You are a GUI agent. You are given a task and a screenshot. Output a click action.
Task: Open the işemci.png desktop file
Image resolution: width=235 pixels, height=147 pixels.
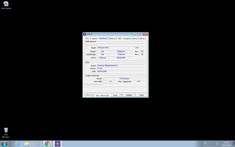pyautogui.click(x=6, y=5)
